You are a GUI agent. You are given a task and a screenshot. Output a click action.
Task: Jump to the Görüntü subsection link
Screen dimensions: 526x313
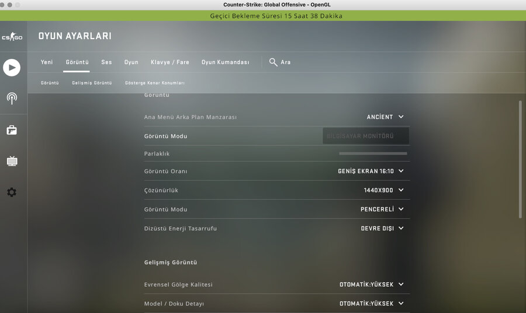tap(50, 83)
